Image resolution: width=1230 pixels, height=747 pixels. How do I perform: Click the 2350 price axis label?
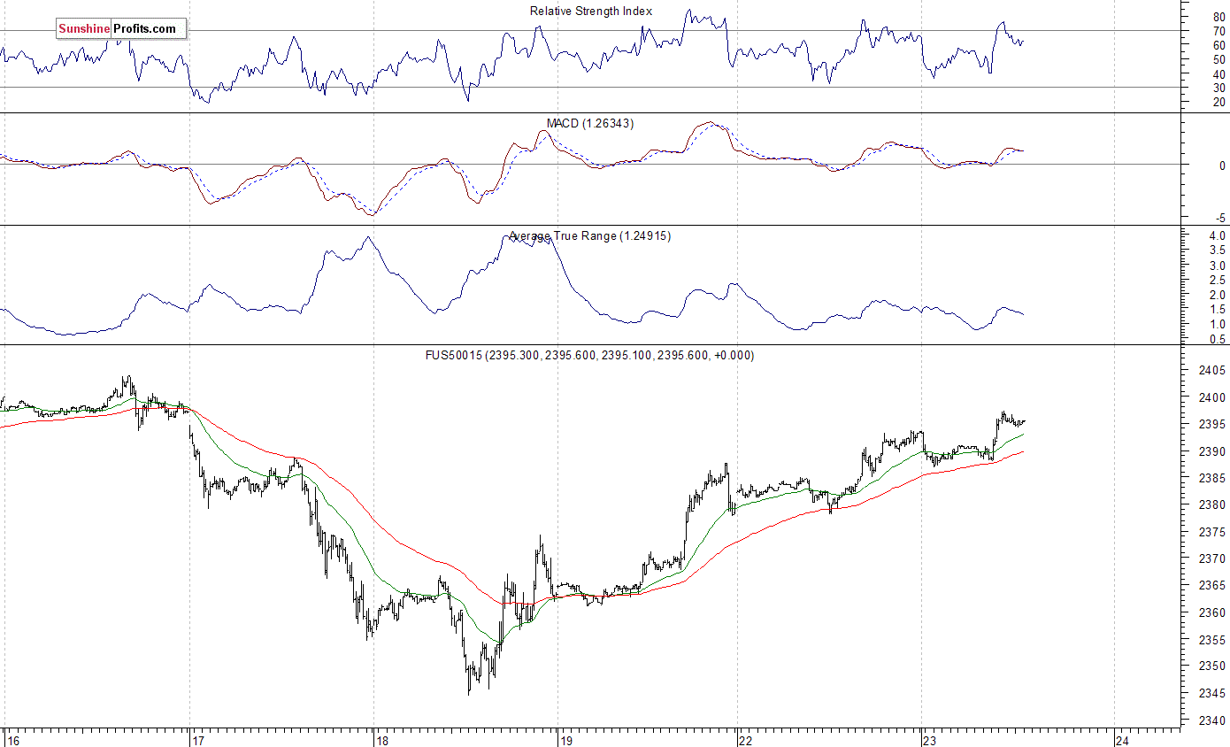(1212, 666)
